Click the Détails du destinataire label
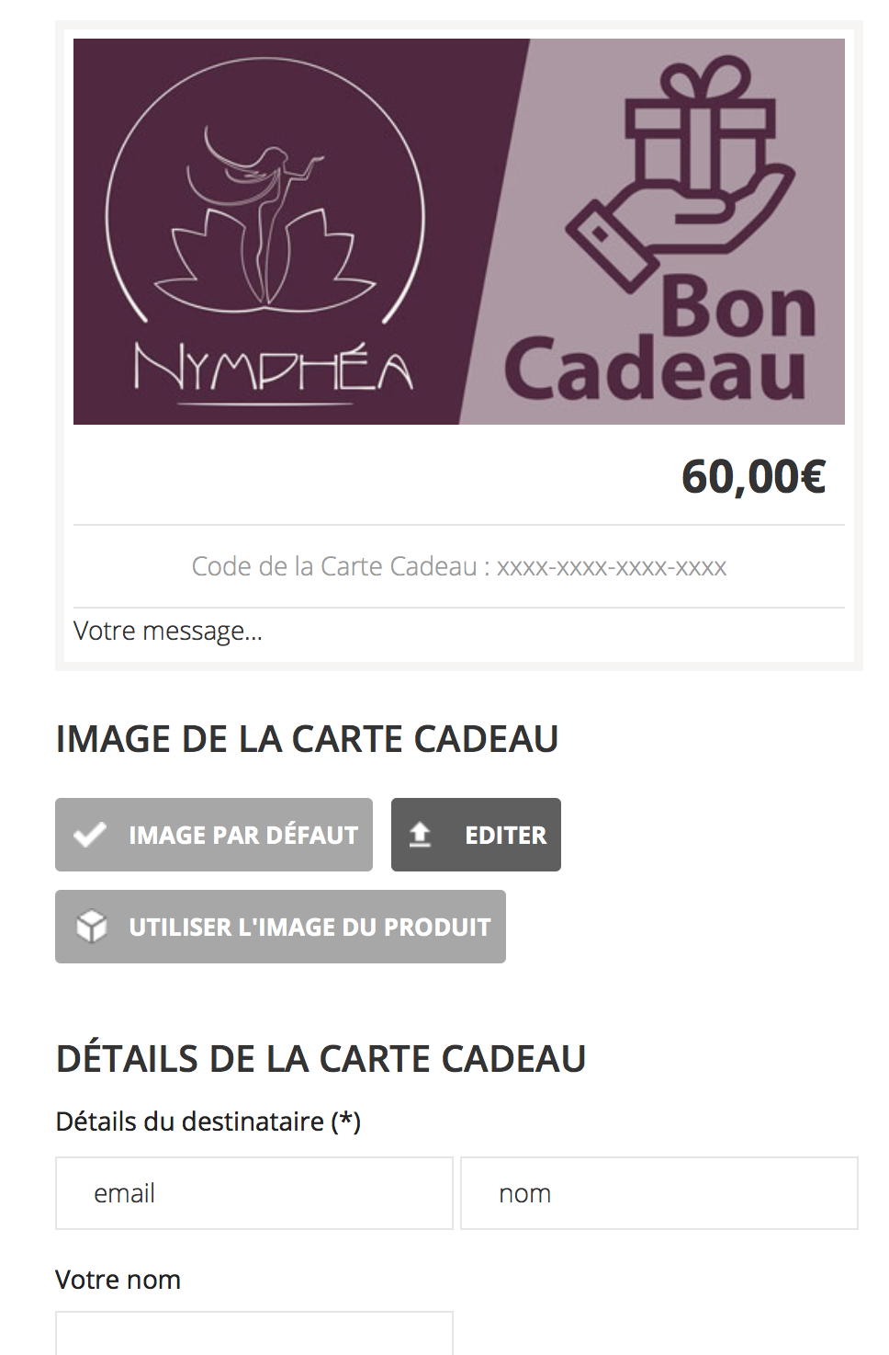 point(208,1122)
